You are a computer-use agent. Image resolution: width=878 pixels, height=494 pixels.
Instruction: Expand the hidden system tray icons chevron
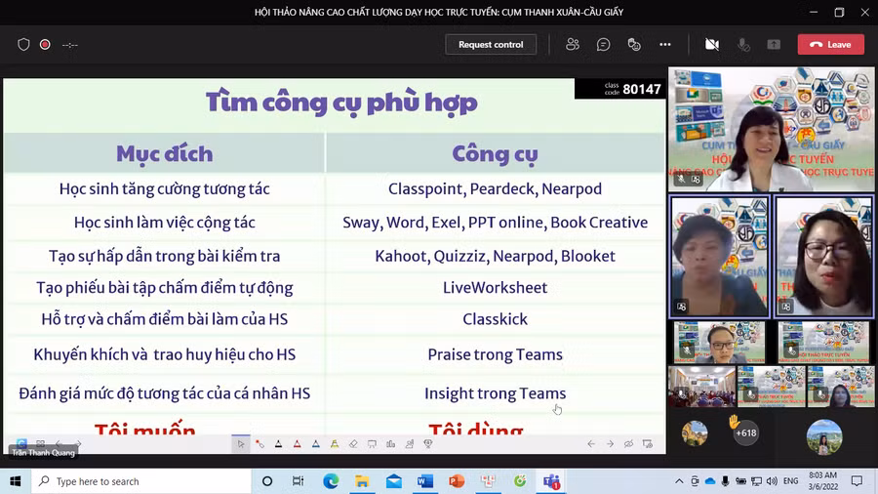679,481
